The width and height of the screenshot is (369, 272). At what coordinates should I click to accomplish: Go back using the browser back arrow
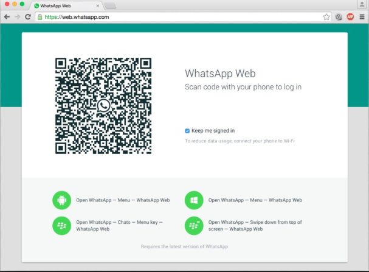[7, 17]
